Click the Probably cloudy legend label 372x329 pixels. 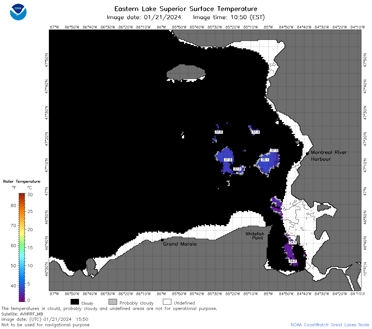(x=137, y=303)
